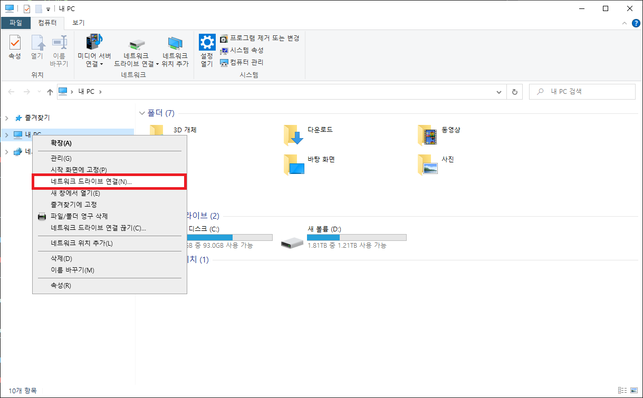The image size is (643, 398).
Task: Click the 10개 항목 status text
Action: [22, 391]
